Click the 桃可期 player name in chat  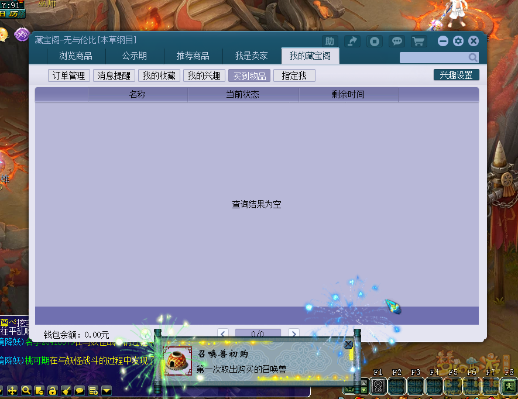(x=37, y=361)
